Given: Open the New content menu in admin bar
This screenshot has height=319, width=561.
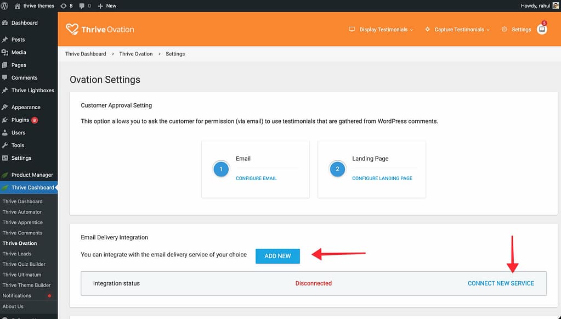Looking at the screenshot, I should [x=107, y=5].
